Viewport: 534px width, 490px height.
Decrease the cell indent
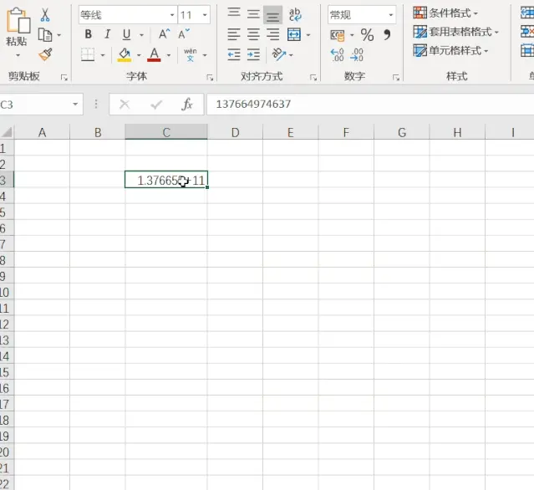pos(234,54)
